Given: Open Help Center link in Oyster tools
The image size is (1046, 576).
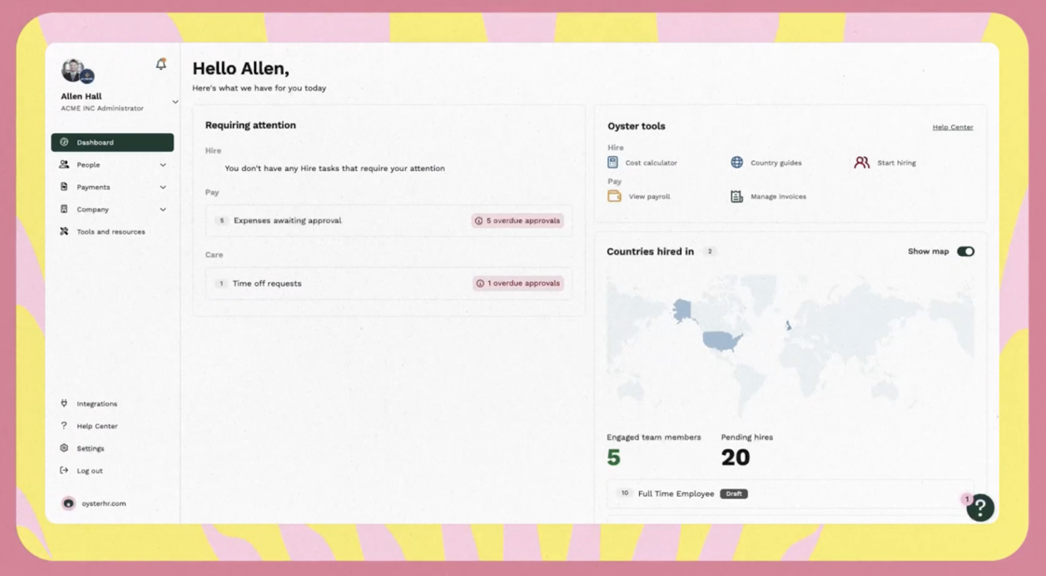Looking at the screenshot, I should tap(953, 127).
